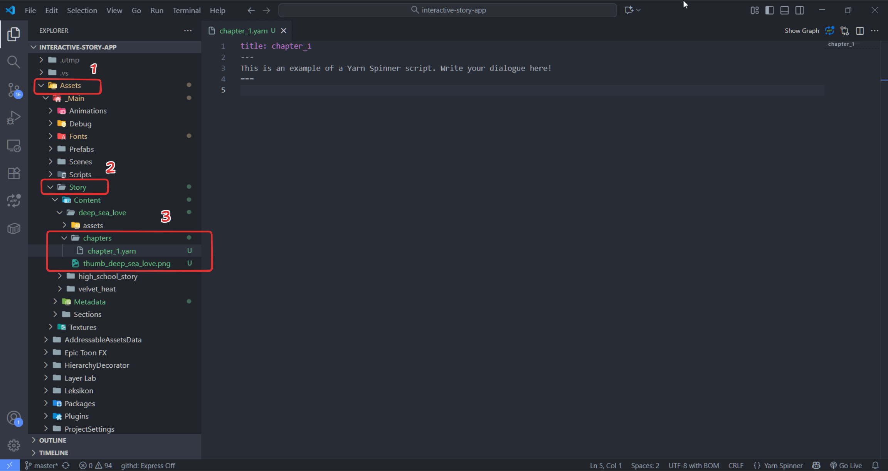Image resolution: width=888 pixels, height=471 pixels.
Task: Start Go Live server from status bar
Action: (x=846, y=465)
